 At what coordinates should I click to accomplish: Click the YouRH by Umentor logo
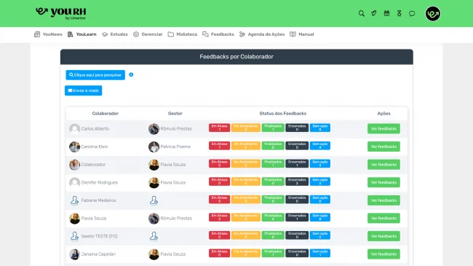tap(61, 13)
